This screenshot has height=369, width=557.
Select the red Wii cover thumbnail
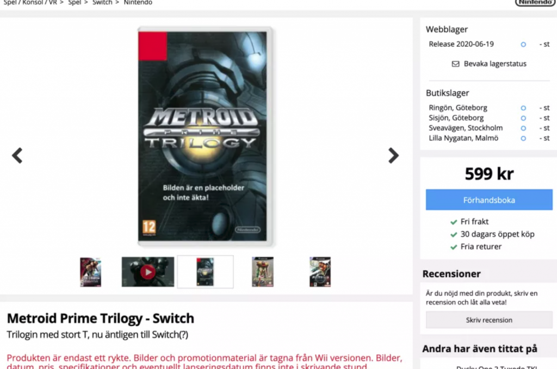point(91,272)
